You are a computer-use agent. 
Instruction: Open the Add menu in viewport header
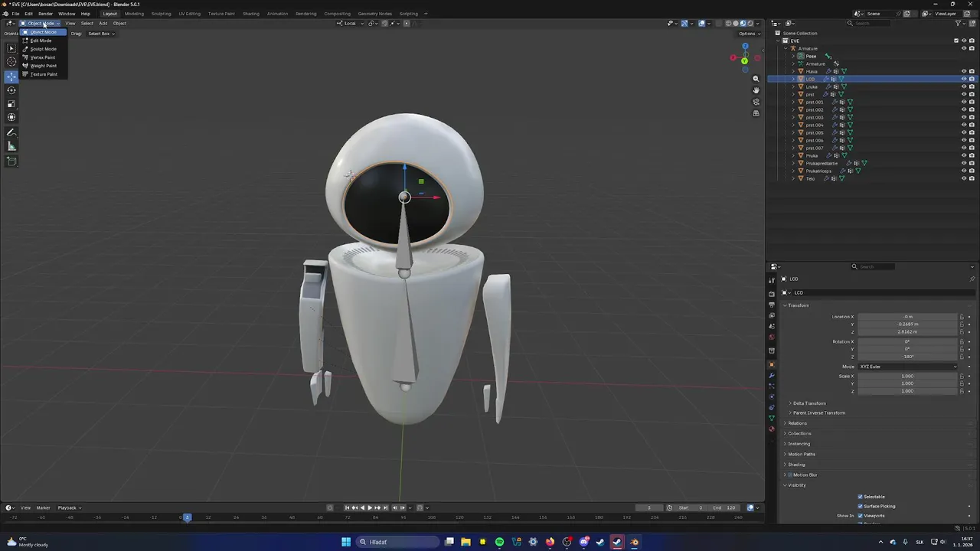(x=103, y=23)
